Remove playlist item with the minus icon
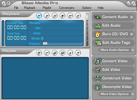The width and height of the screenshot is (137, 100). tap(47, 53)
